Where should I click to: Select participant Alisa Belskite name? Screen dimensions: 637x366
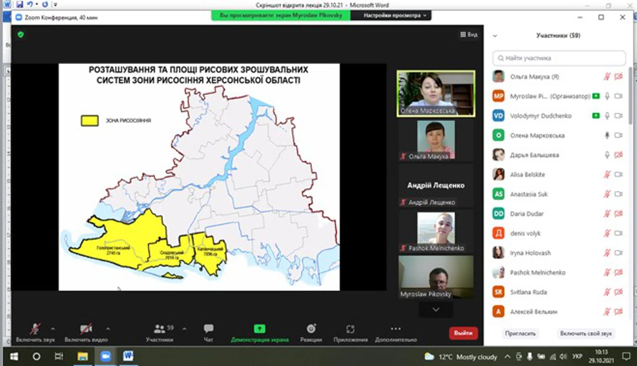[527, 175]
